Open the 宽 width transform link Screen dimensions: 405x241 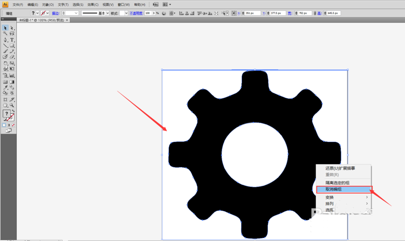(290, 13)
